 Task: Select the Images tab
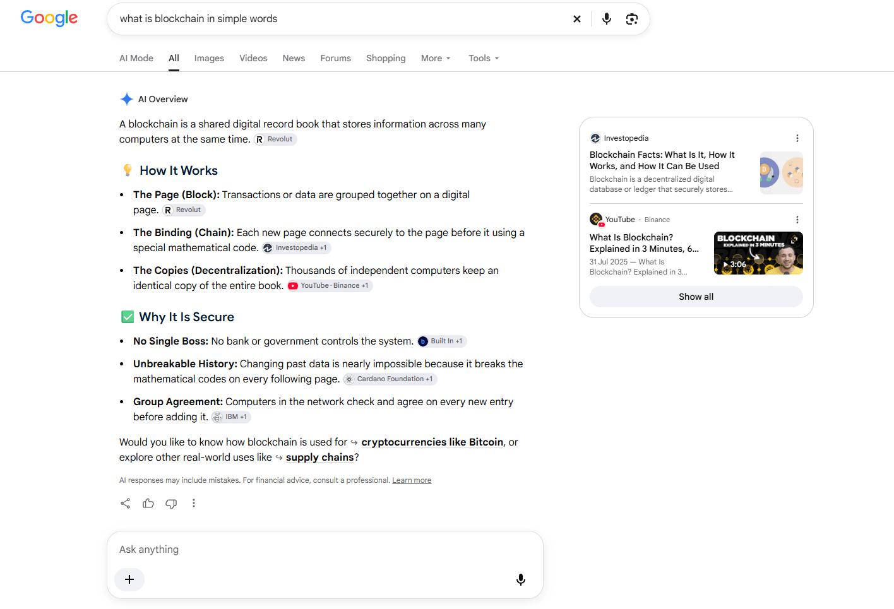coord(209,58)
